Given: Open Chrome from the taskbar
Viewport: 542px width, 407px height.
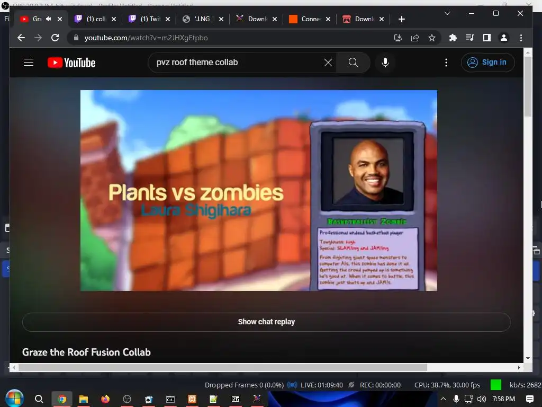Looking at the screenshot, I should coord(62,399).
